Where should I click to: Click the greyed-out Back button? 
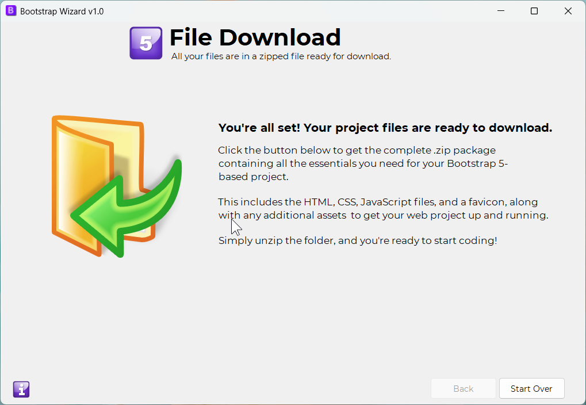coord(463,389)
